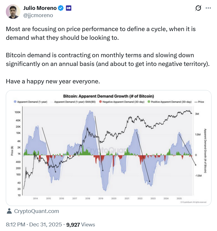217x231 pixels.
Task: Click the "Have a happy new year everyone" text
Action: click(53, 81)
